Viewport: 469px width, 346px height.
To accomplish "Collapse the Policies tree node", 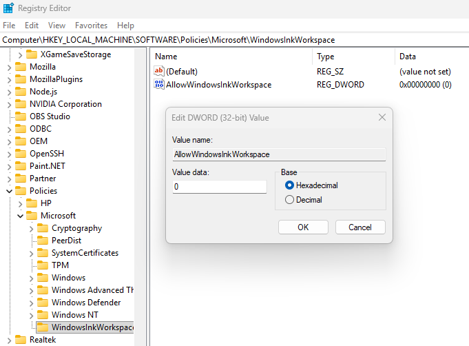I will (9, 191).
